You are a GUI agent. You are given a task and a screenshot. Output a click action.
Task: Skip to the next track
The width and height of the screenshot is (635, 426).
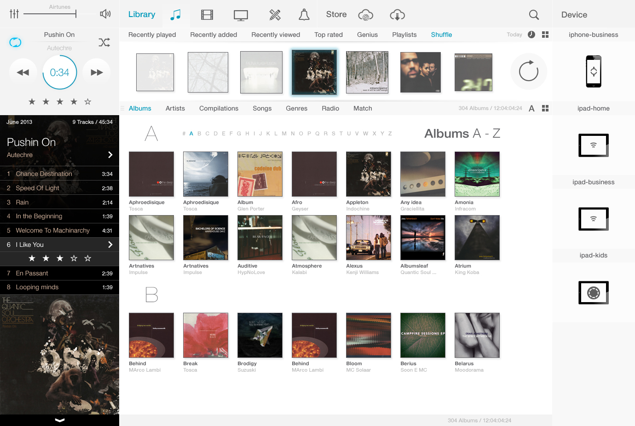97,72
